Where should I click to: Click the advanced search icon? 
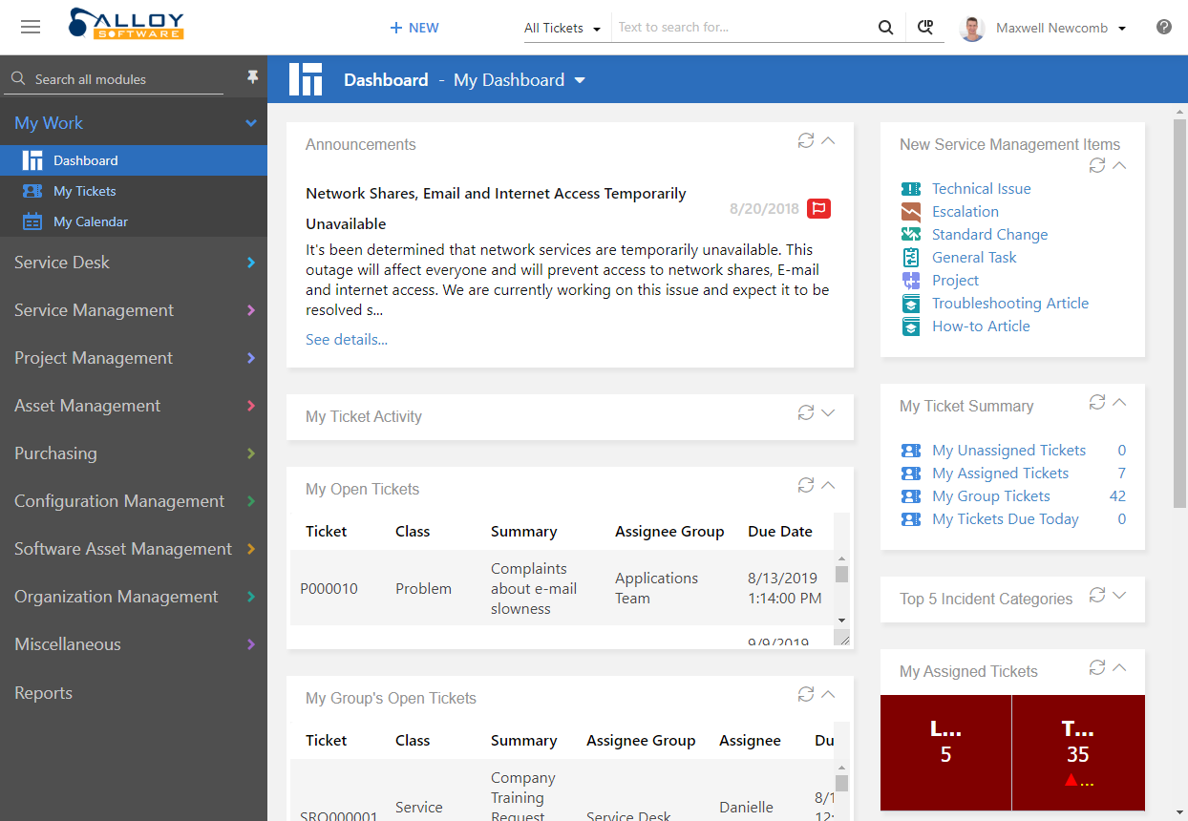pos(924,28)
